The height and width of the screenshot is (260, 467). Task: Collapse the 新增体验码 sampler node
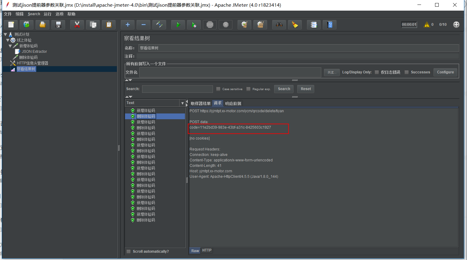click(10, 46)
